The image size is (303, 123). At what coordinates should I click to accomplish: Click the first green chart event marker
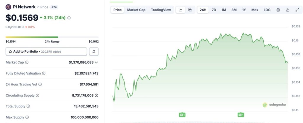[x=182, y=114]
